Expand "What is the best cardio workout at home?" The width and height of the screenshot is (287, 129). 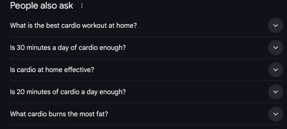click(x=147, y=25)
